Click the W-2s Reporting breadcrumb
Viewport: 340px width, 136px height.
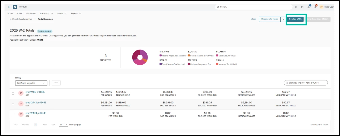pos(45,19)
